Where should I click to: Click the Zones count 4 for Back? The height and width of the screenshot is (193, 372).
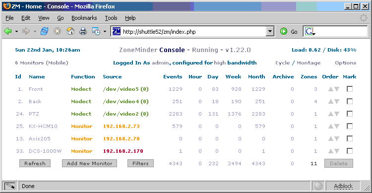coord(315,102)
